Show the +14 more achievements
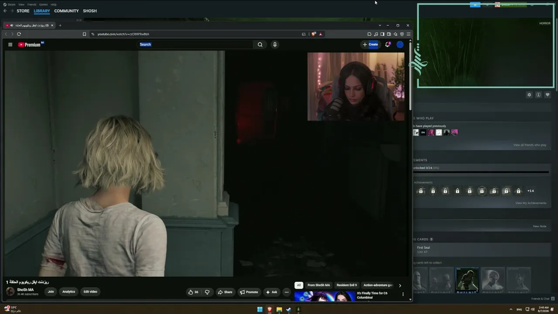The height and width of the screenshot is (314, 558). coord(531,191)
